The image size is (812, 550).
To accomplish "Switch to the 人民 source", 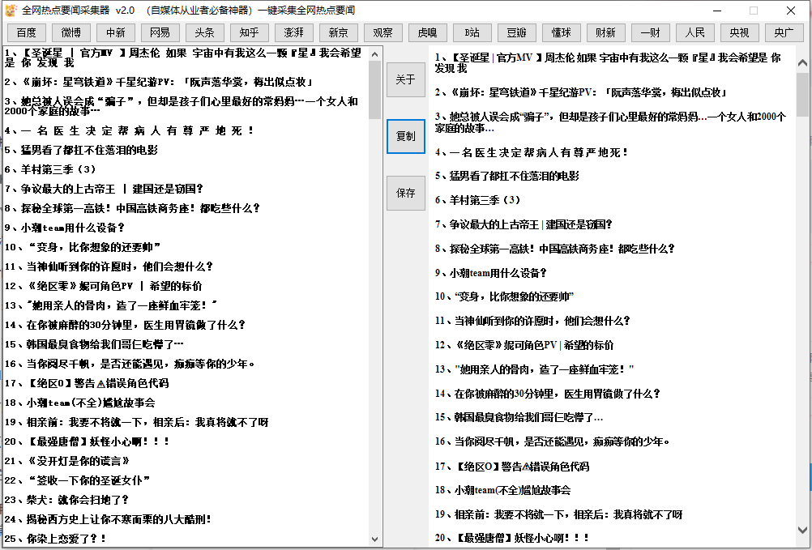I will 694,32.
